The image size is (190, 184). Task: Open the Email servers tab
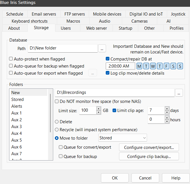[x=44, y=14]
